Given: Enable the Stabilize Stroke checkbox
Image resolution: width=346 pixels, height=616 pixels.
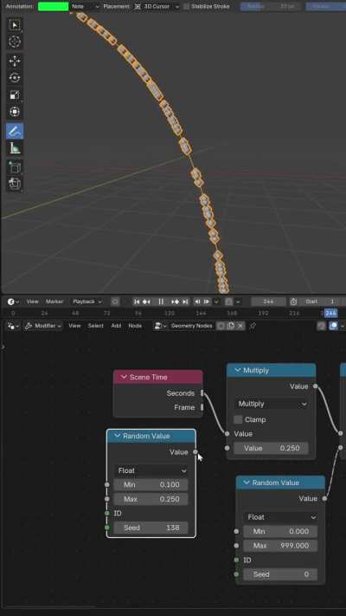Looking at the screenshot, I should (186, 6).
